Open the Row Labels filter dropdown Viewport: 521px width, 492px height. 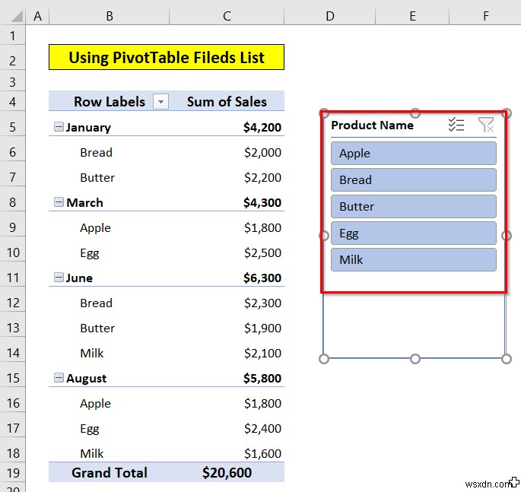(x=160, y=102)
